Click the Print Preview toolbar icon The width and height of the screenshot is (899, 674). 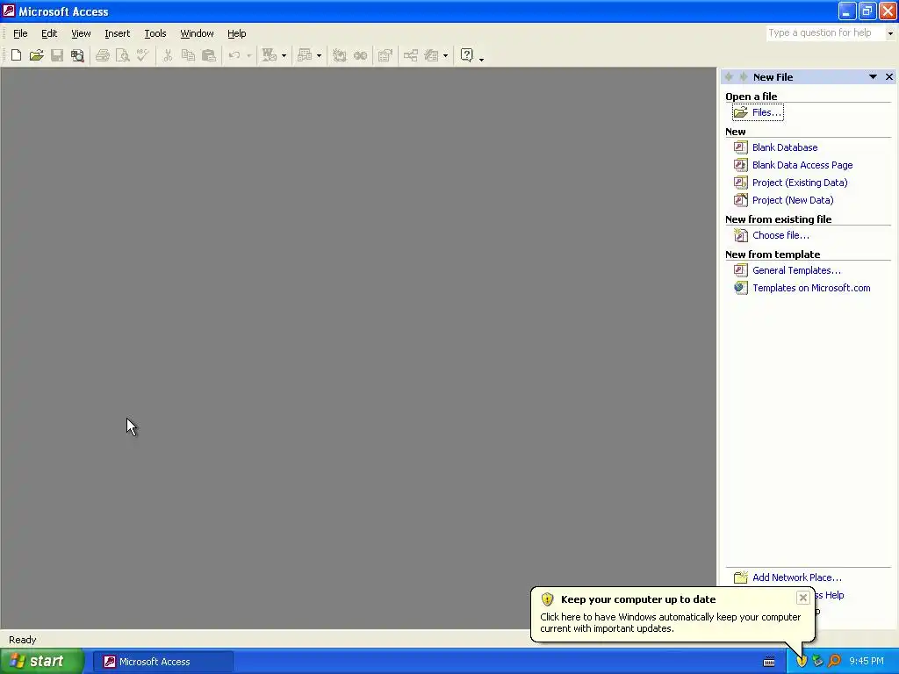(123, 55)
